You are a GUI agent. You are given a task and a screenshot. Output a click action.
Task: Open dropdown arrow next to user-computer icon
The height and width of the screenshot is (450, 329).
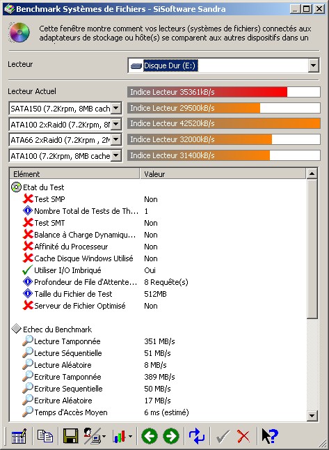[104, 437]
